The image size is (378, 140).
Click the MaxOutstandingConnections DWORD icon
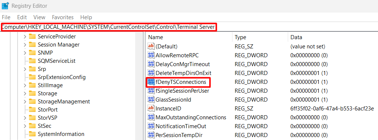[x=151, y=117]
